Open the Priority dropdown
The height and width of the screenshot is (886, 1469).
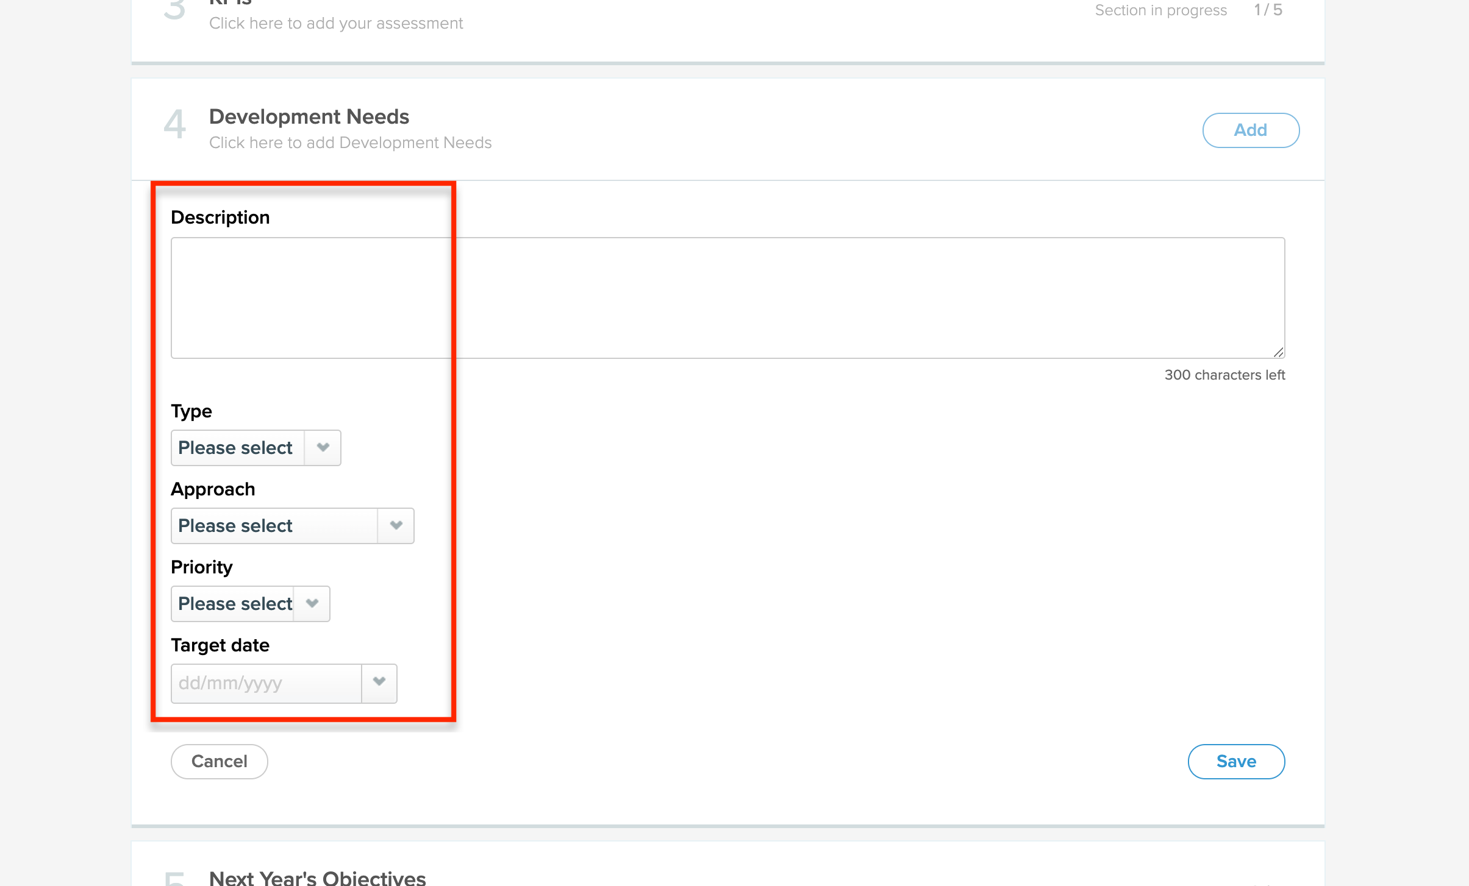[251, 604]
